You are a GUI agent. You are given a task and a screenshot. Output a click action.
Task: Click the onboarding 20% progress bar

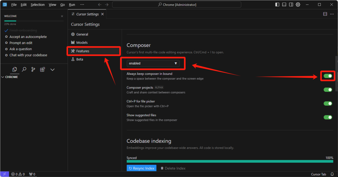(34, 21)
